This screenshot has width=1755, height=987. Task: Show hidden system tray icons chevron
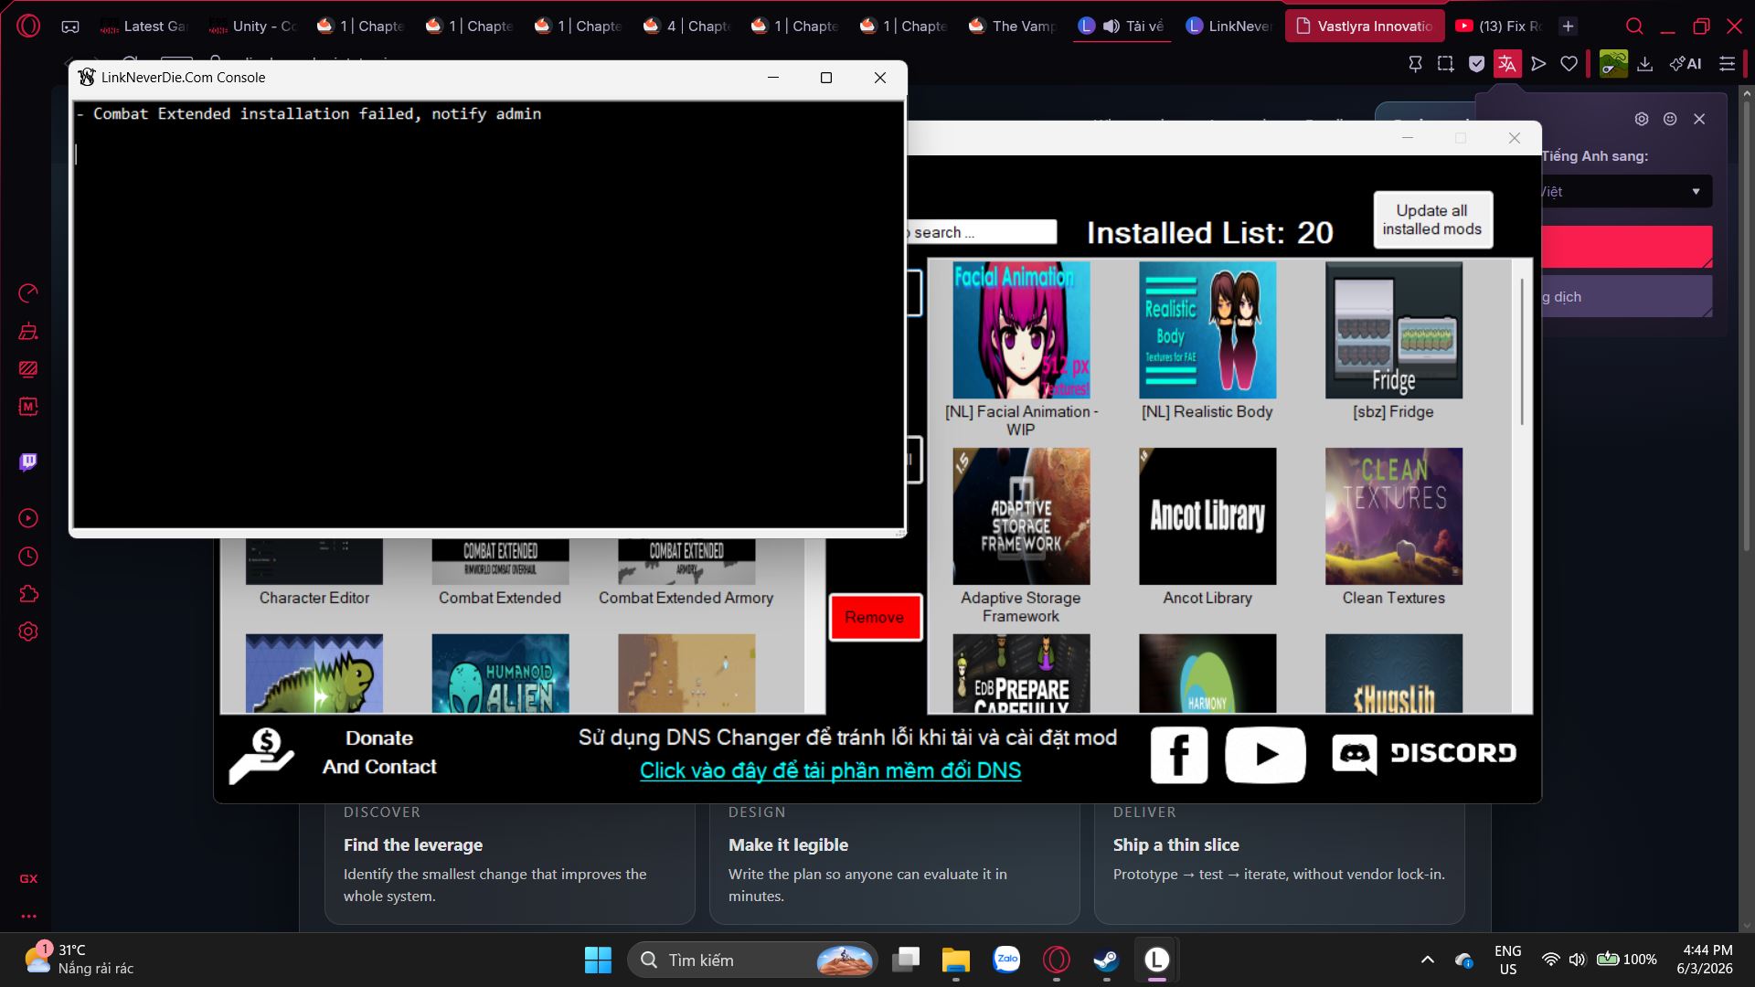1427,960
